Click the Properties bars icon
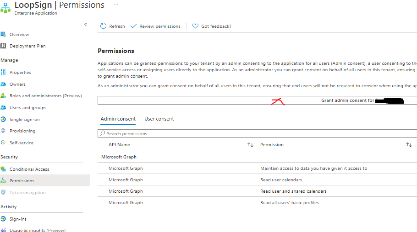Image resolution: width=417 pixels, height=232 pixels. (3, 72)
